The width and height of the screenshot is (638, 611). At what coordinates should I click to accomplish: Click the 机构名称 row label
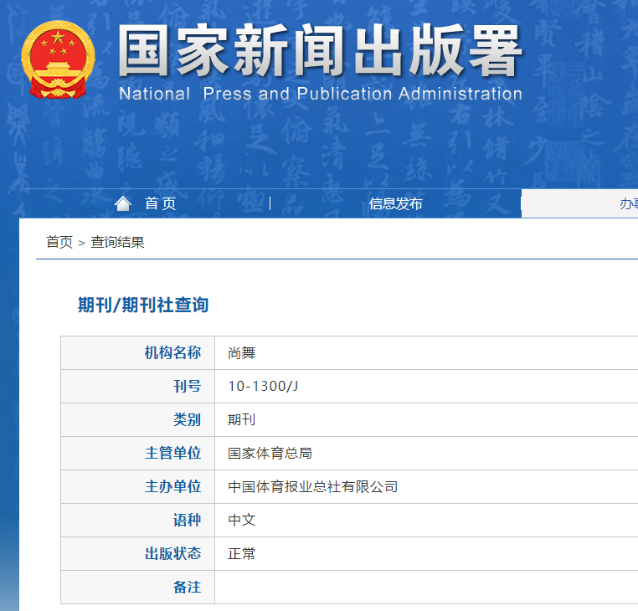[172, 353]
